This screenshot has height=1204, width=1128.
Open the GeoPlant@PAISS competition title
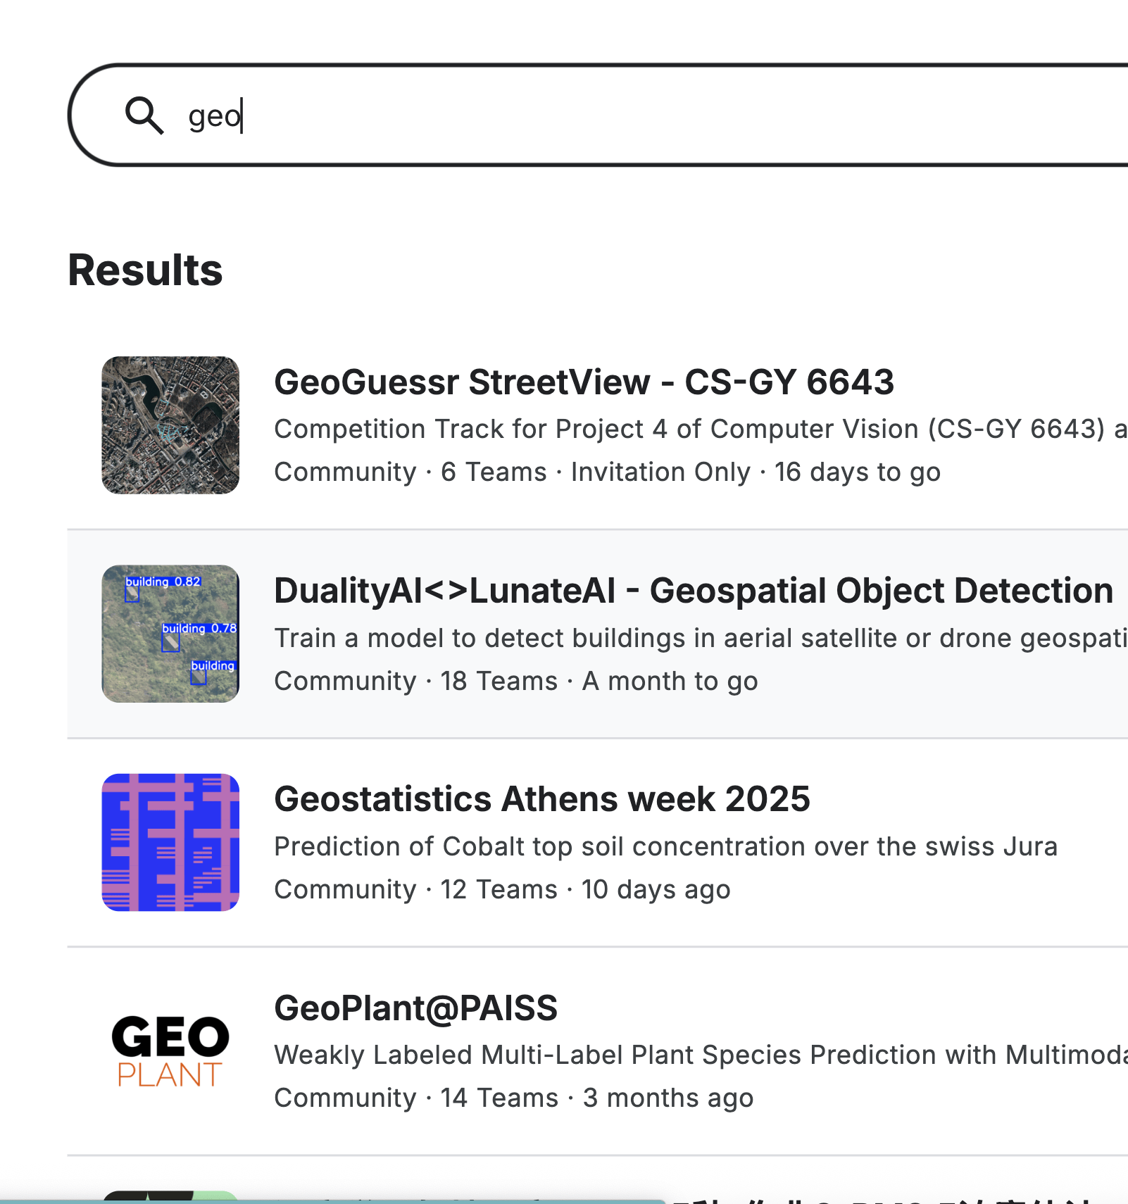pos(415,1008)
